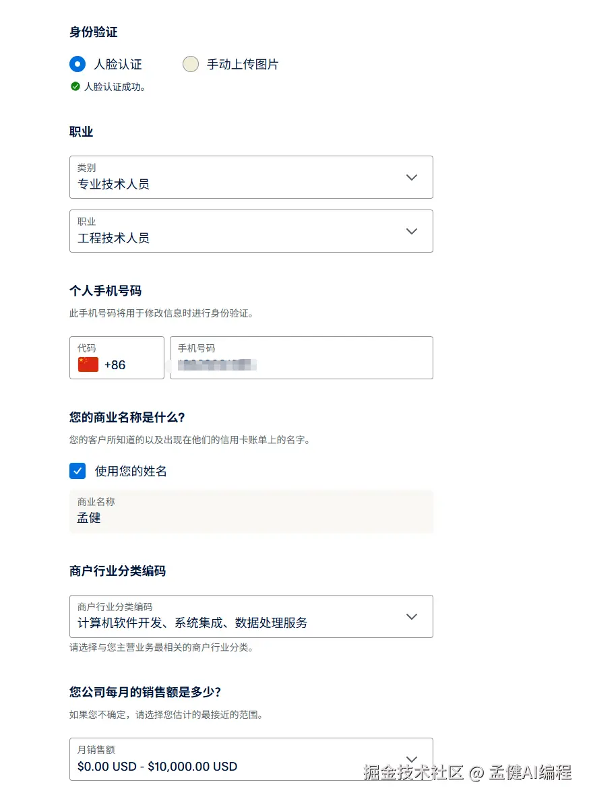The image size is (591, 801).
Task: Click the chevron in 职业 dropdown
Action: point(412,231)
